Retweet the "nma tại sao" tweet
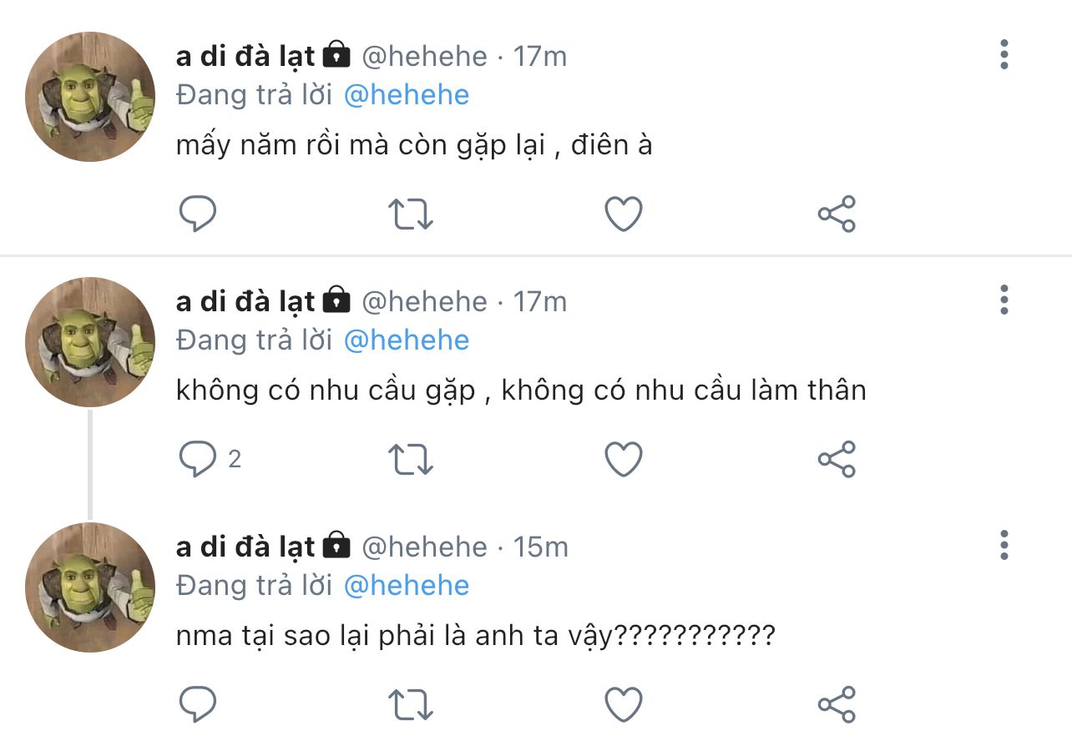The height and width of the screenshot is (741, 1072). click(411, 704)
